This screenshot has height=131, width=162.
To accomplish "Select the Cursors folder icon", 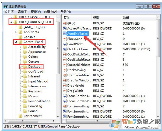I will click(x=25, y=62).
